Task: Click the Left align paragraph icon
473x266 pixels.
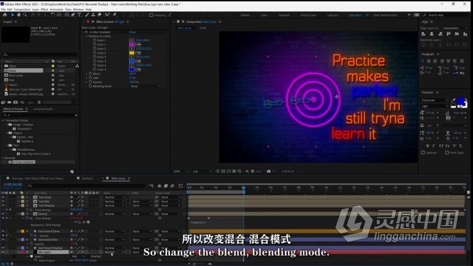Action: pos(423,61)
